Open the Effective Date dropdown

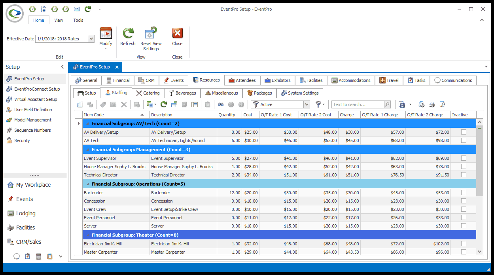[91, 39]
